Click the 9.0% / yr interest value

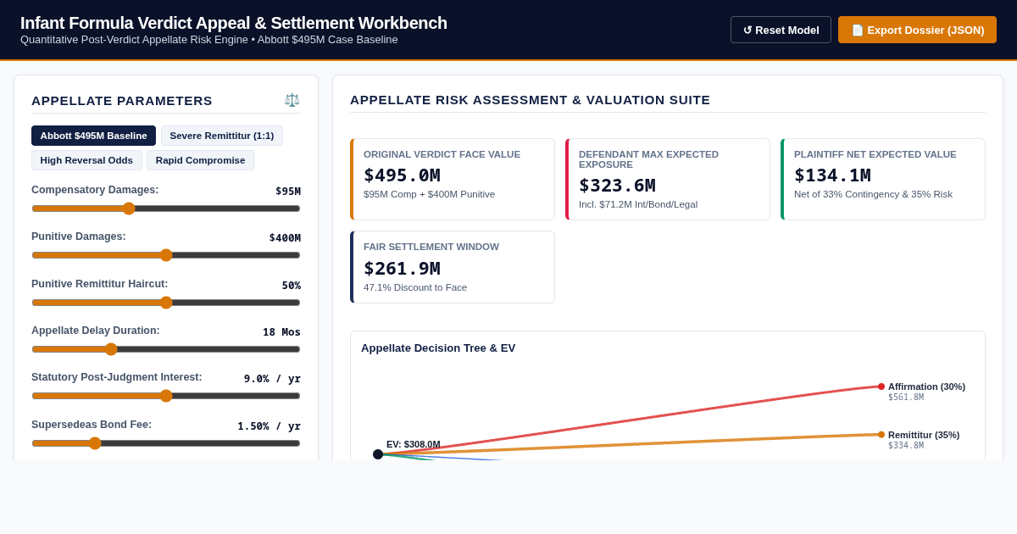pos(272,378)
